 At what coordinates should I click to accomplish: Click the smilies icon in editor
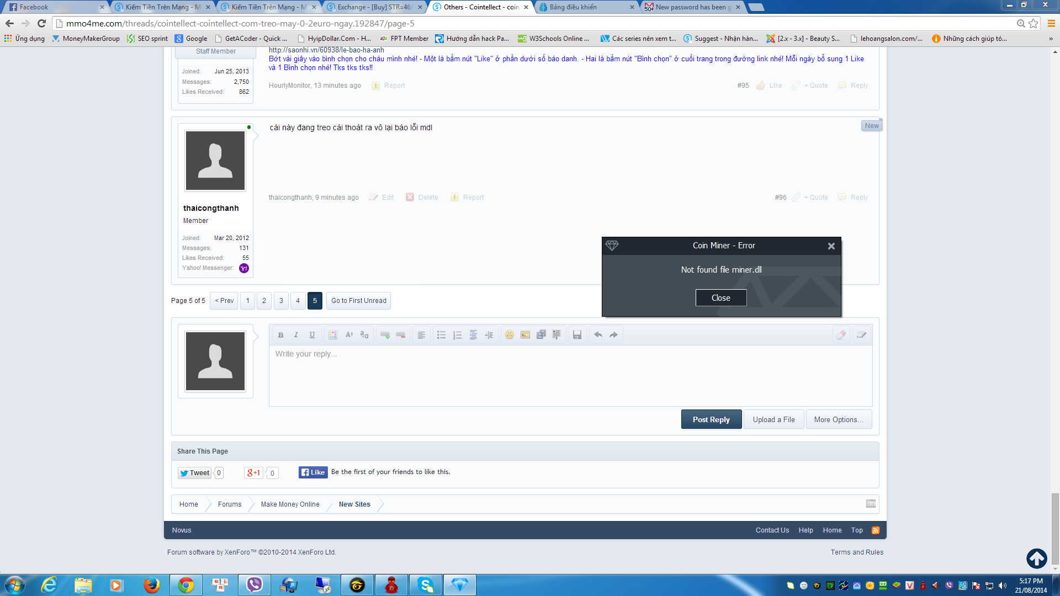510,335
